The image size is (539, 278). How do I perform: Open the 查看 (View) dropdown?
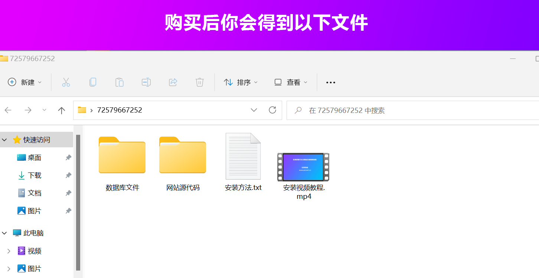pyautogui.click(x=291, y=82)
